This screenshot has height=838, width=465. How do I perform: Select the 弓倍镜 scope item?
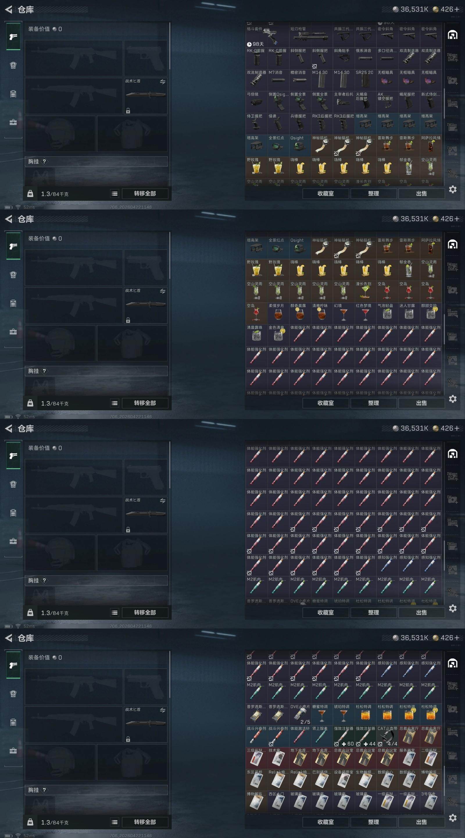[256, 102]
